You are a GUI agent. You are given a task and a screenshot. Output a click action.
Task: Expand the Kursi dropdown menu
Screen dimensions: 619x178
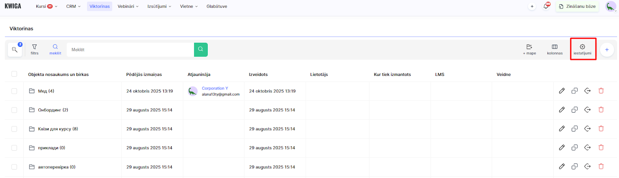[x=46, y=7]
